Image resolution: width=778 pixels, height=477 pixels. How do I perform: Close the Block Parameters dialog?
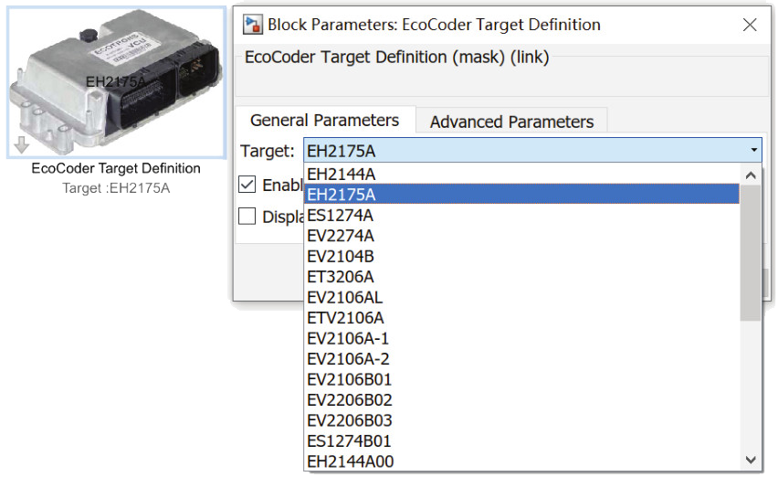(x=750, y=25)
